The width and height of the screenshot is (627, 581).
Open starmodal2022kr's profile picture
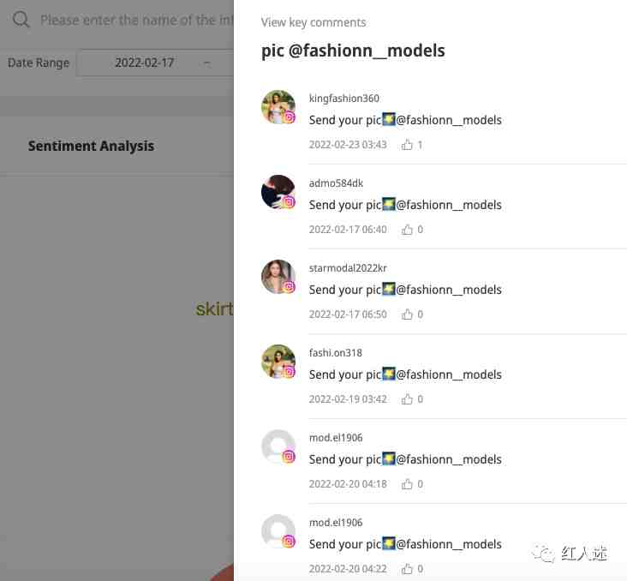[278, 277]
